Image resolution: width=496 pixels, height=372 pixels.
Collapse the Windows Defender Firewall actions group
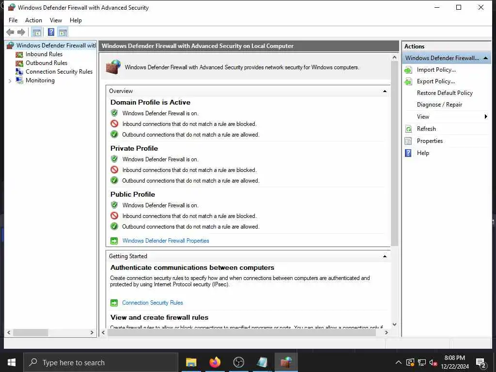coord(485,58)
